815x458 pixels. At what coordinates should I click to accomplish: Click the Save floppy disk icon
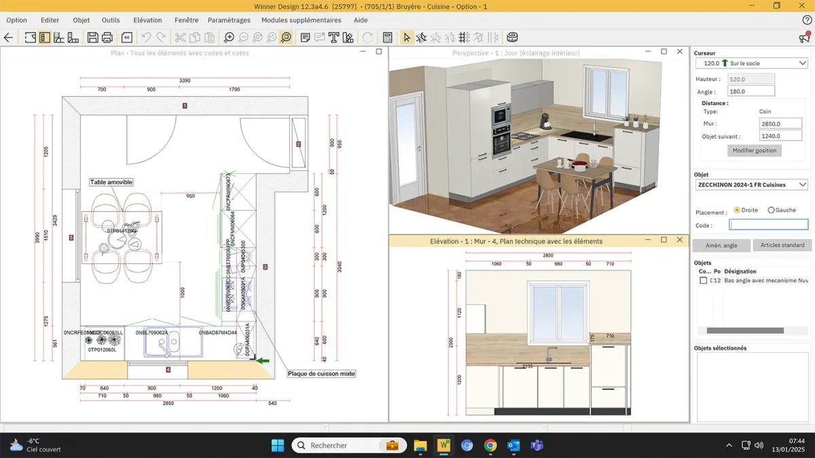pos(93,37)
